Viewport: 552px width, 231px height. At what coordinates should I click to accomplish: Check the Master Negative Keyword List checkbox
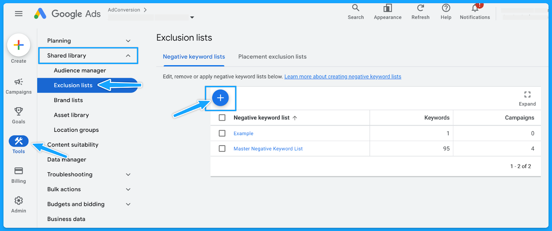[222, 149]
